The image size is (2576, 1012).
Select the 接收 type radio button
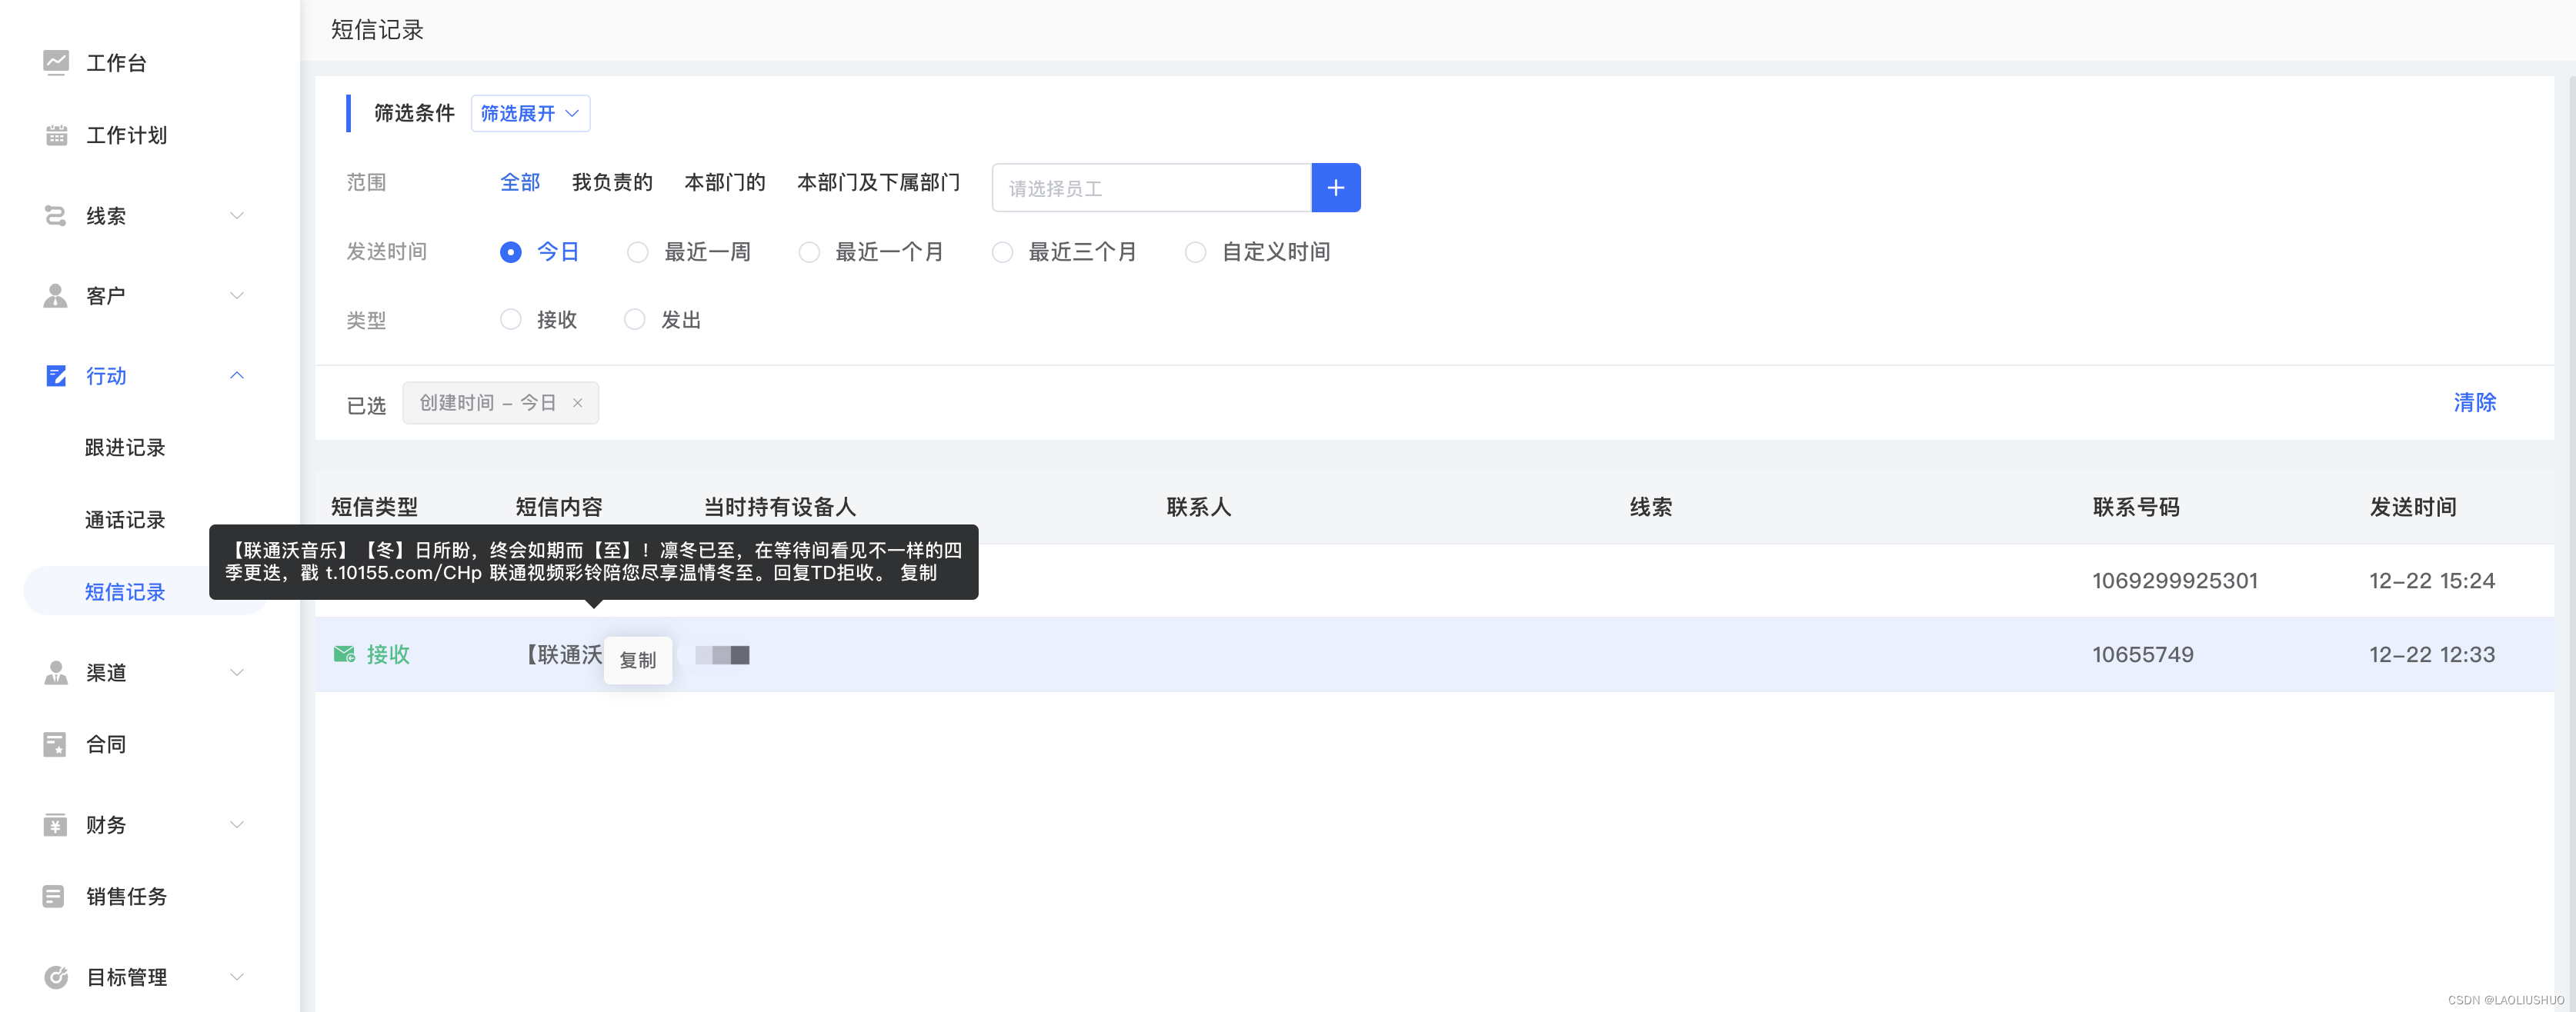(x=511, y=320)
